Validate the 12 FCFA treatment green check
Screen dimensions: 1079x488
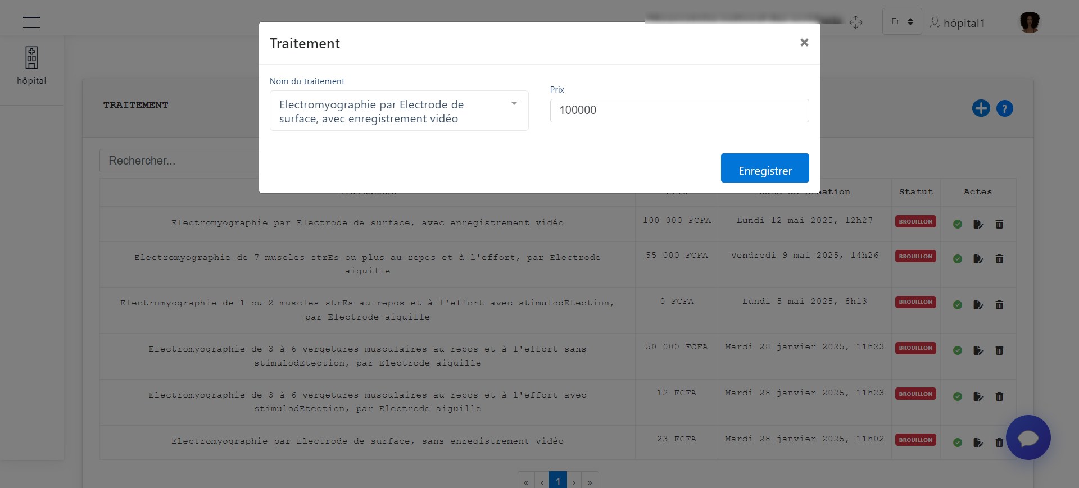pos(958,396)
